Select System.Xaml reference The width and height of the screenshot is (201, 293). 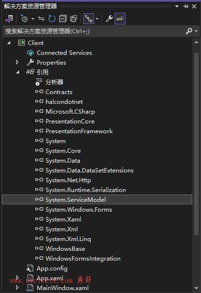coord(63,220)
